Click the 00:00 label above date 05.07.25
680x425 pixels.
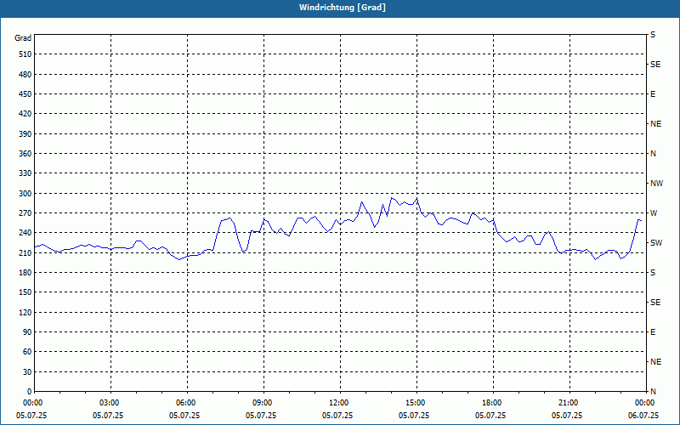(31, 402)
